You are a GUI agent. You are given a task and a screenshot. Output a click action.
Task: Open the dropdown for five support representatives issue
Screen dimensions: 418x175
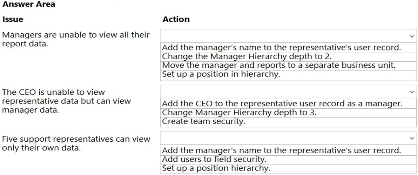288,138
